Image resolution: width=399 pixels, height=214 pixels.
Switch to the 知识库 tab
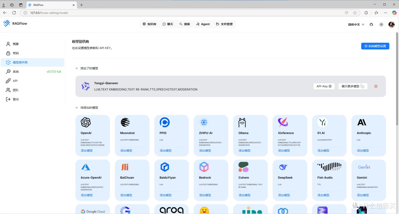click(149, 24)
